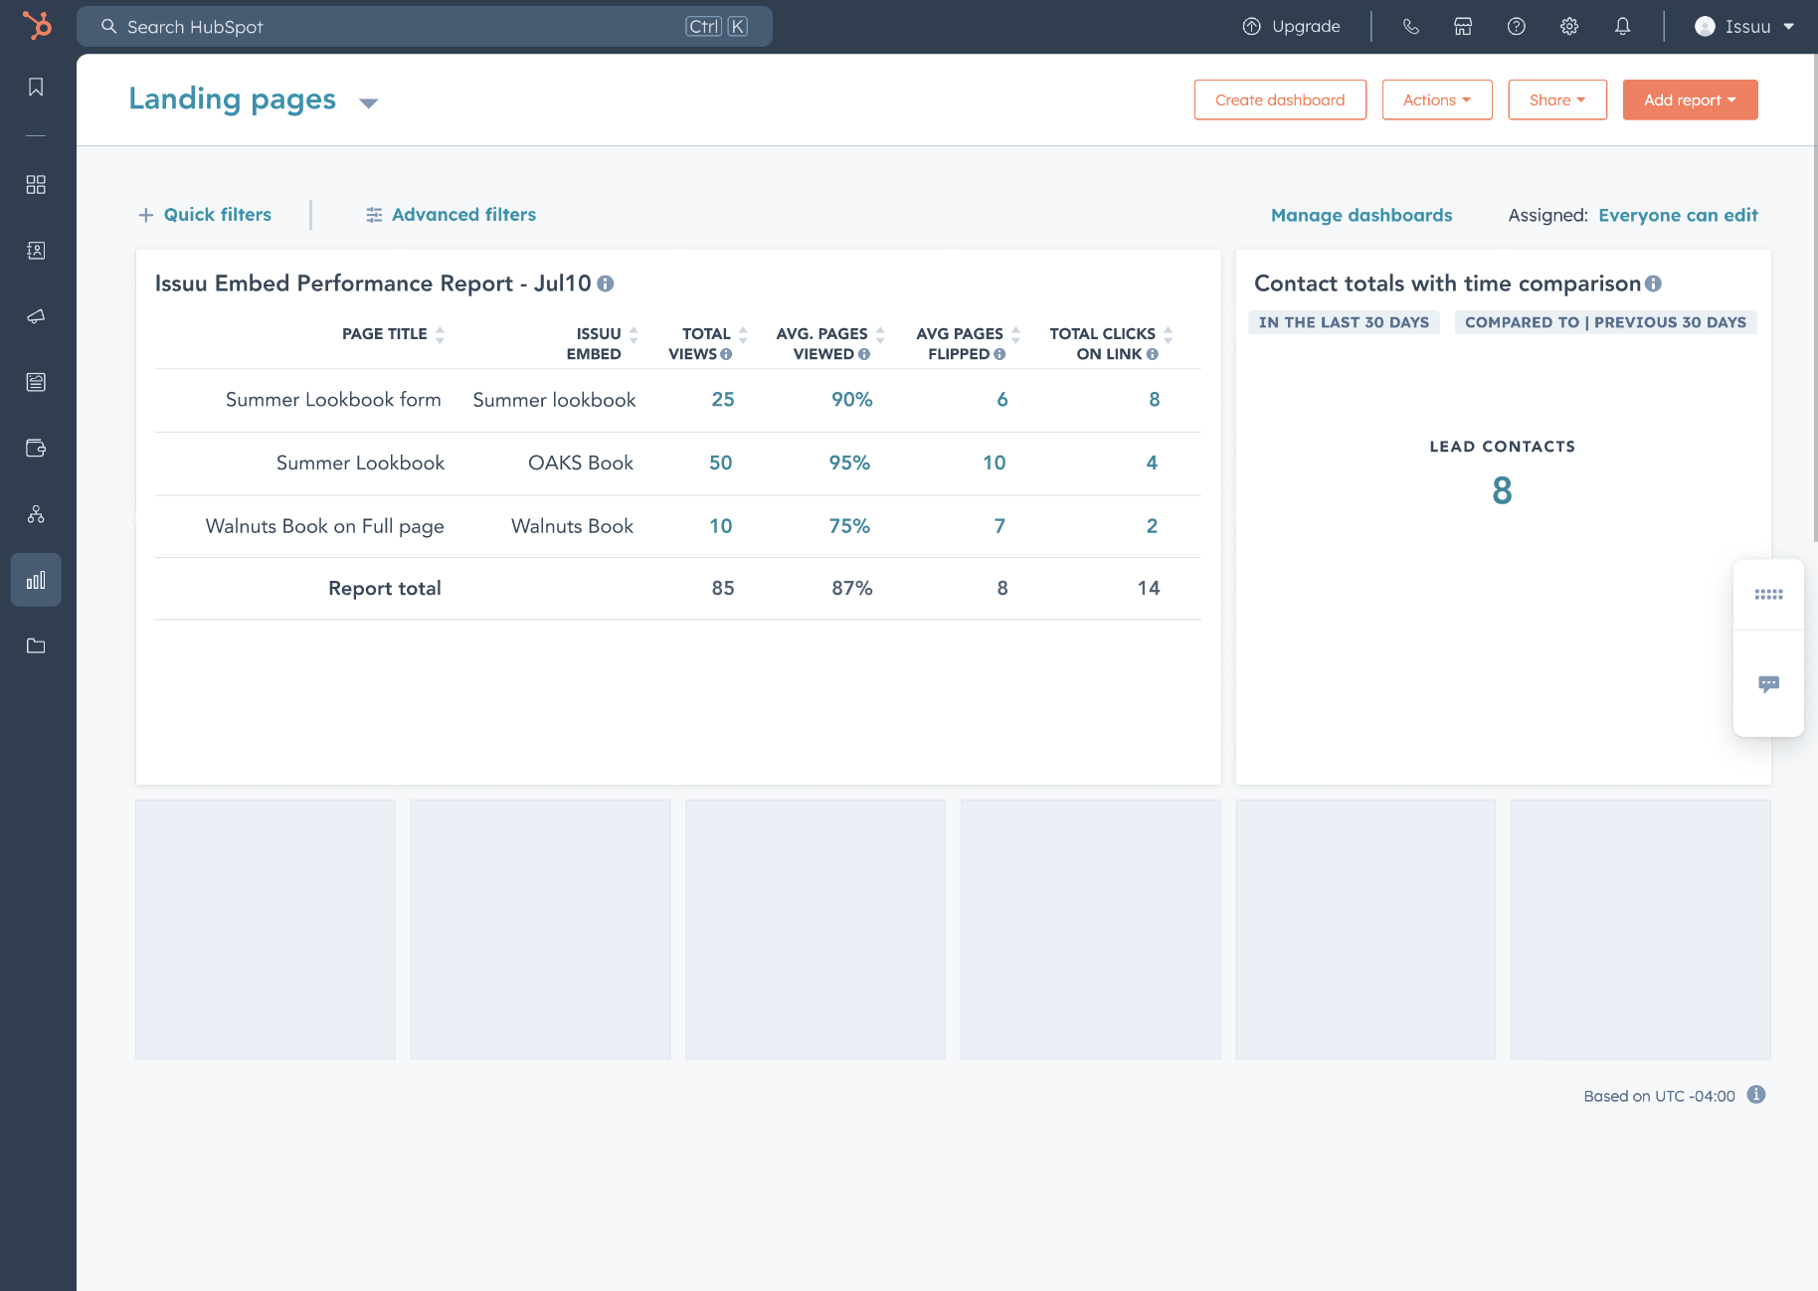Select Compared to Previous 30 days tag
1818x1291 pixels.
tap(1605, 322)
